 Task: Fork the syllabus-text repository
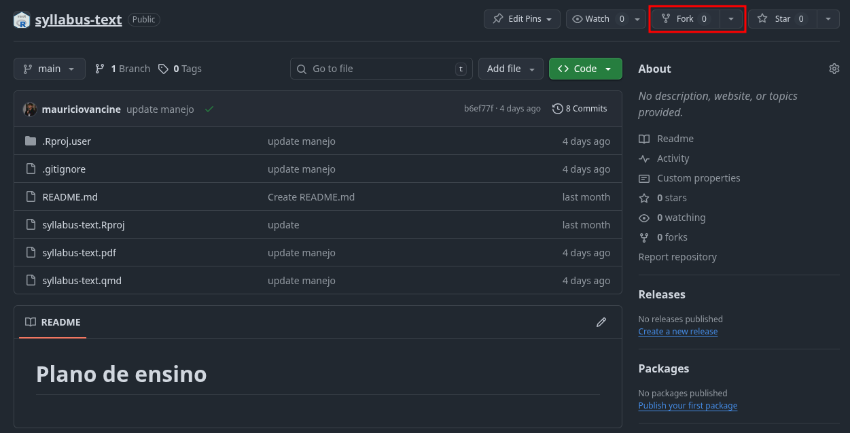click(x=685, y=19)
